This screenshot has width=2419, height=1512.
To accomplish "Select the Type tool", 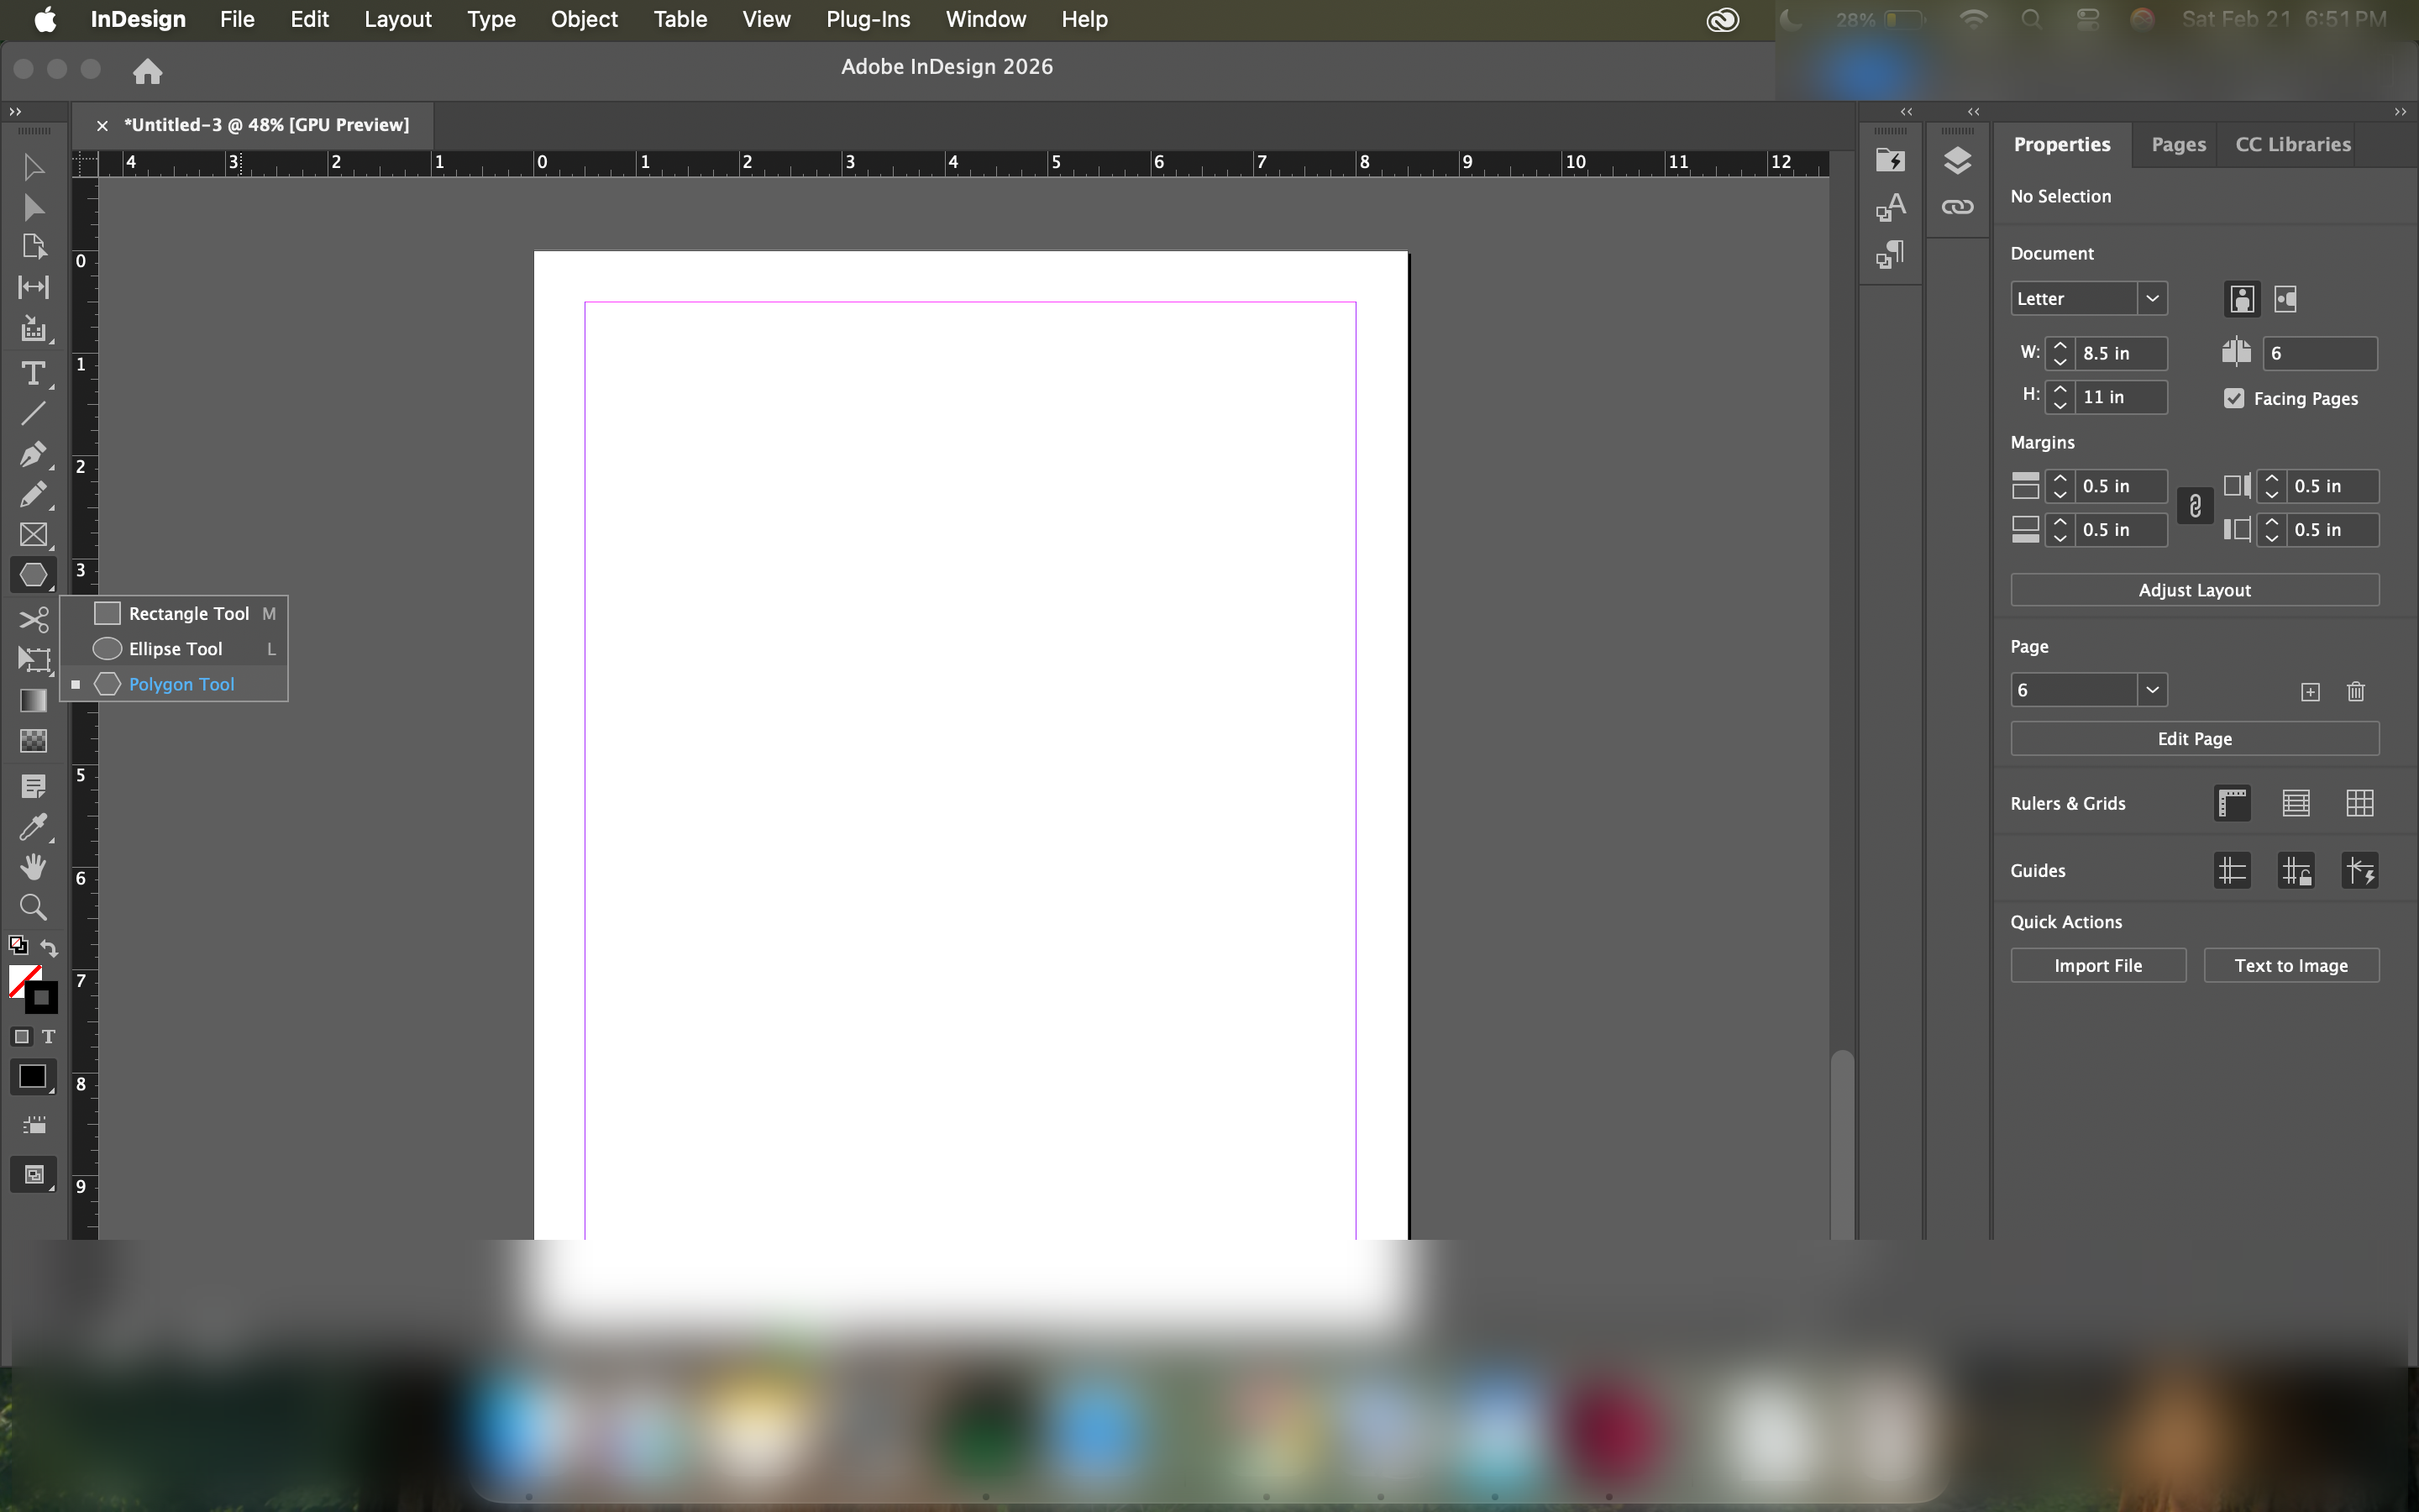I will point(33,373).
